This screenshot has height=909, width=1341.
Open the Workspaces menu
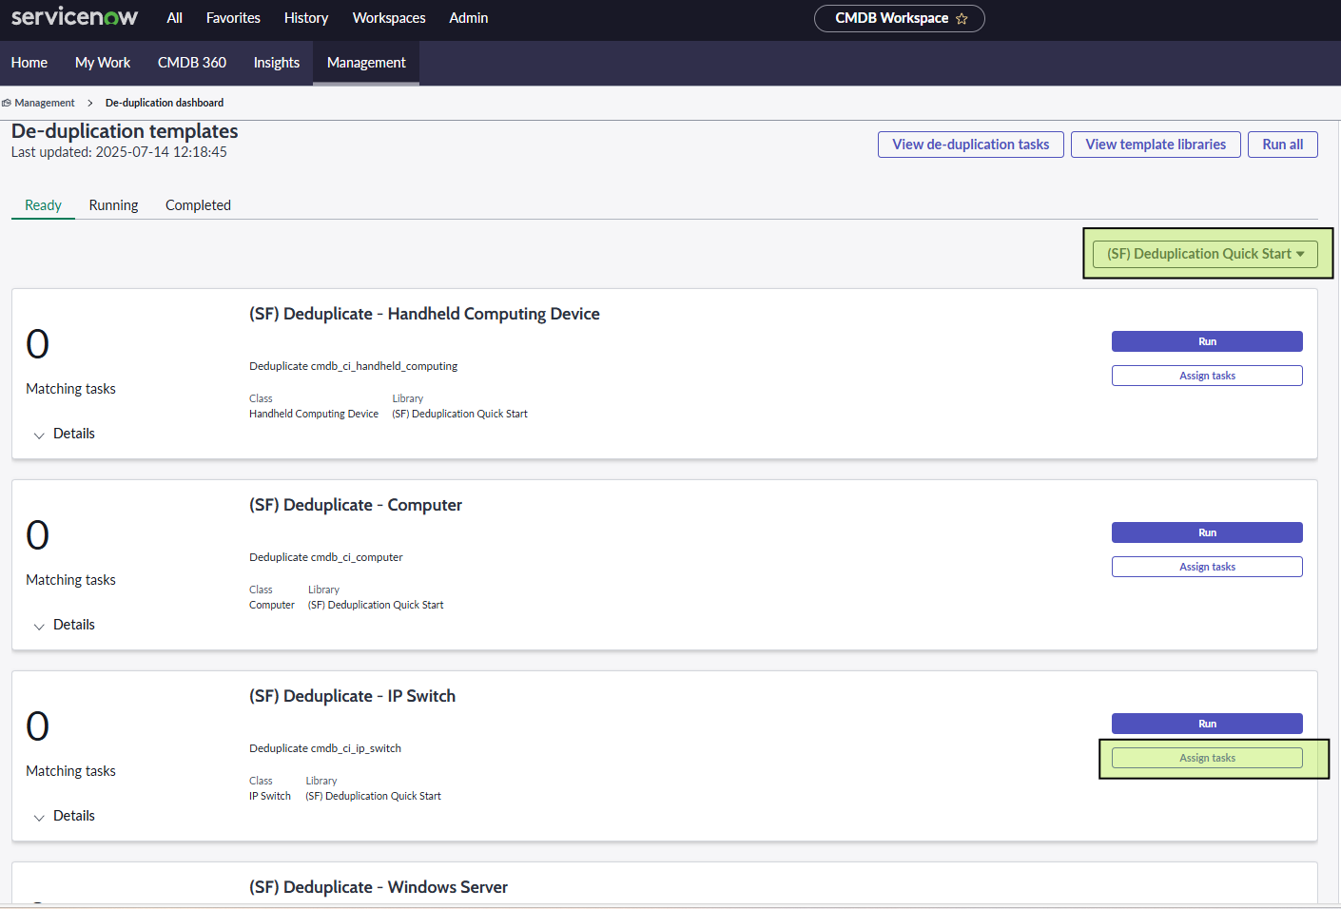click(x=389, y=18)
